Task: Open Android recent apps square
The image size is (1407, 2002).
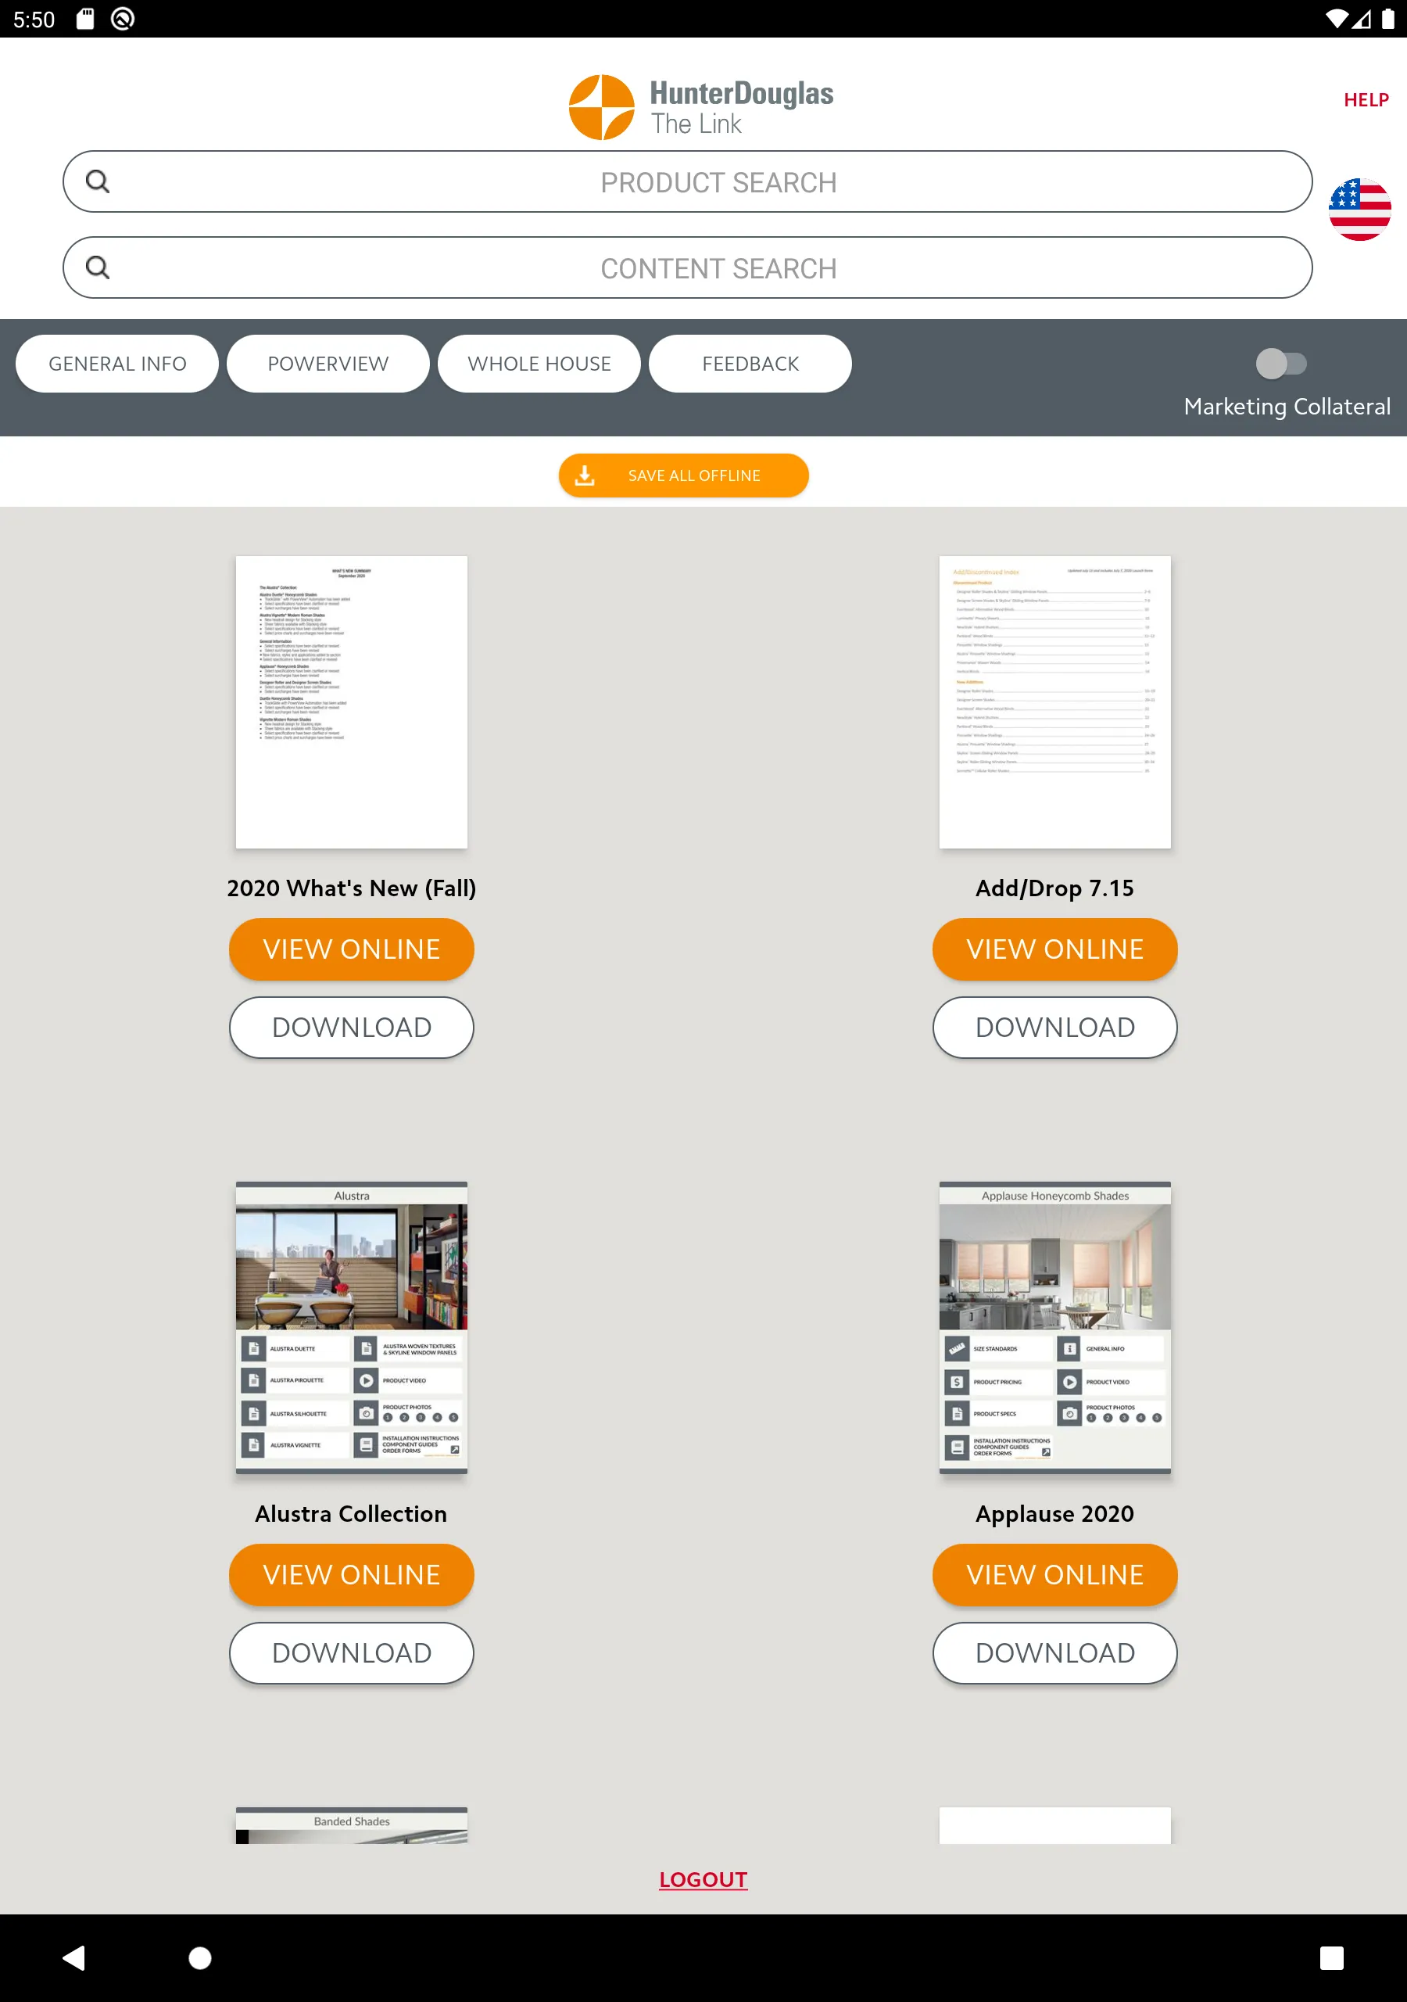Action: point(1331,1957)
